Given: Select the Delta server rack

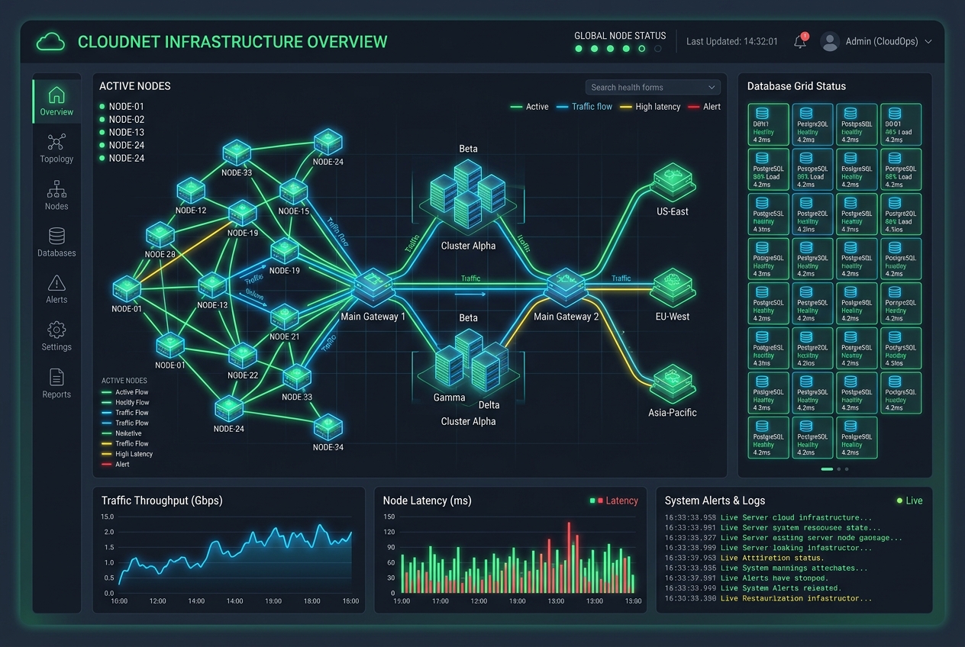Looking at the screenshot, I should (x=486, y=372).
